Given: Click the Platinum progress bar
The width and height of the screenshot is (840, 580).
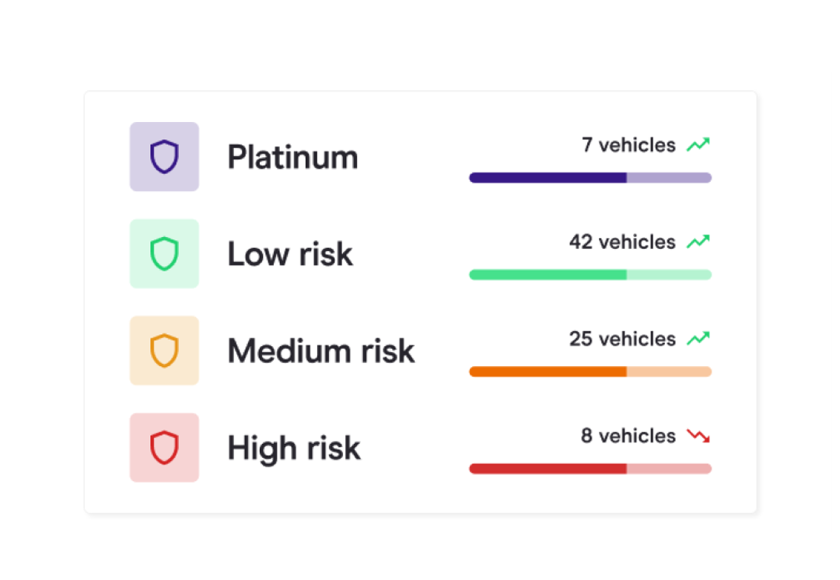Looking at the screenshot, I should point(590,177).
